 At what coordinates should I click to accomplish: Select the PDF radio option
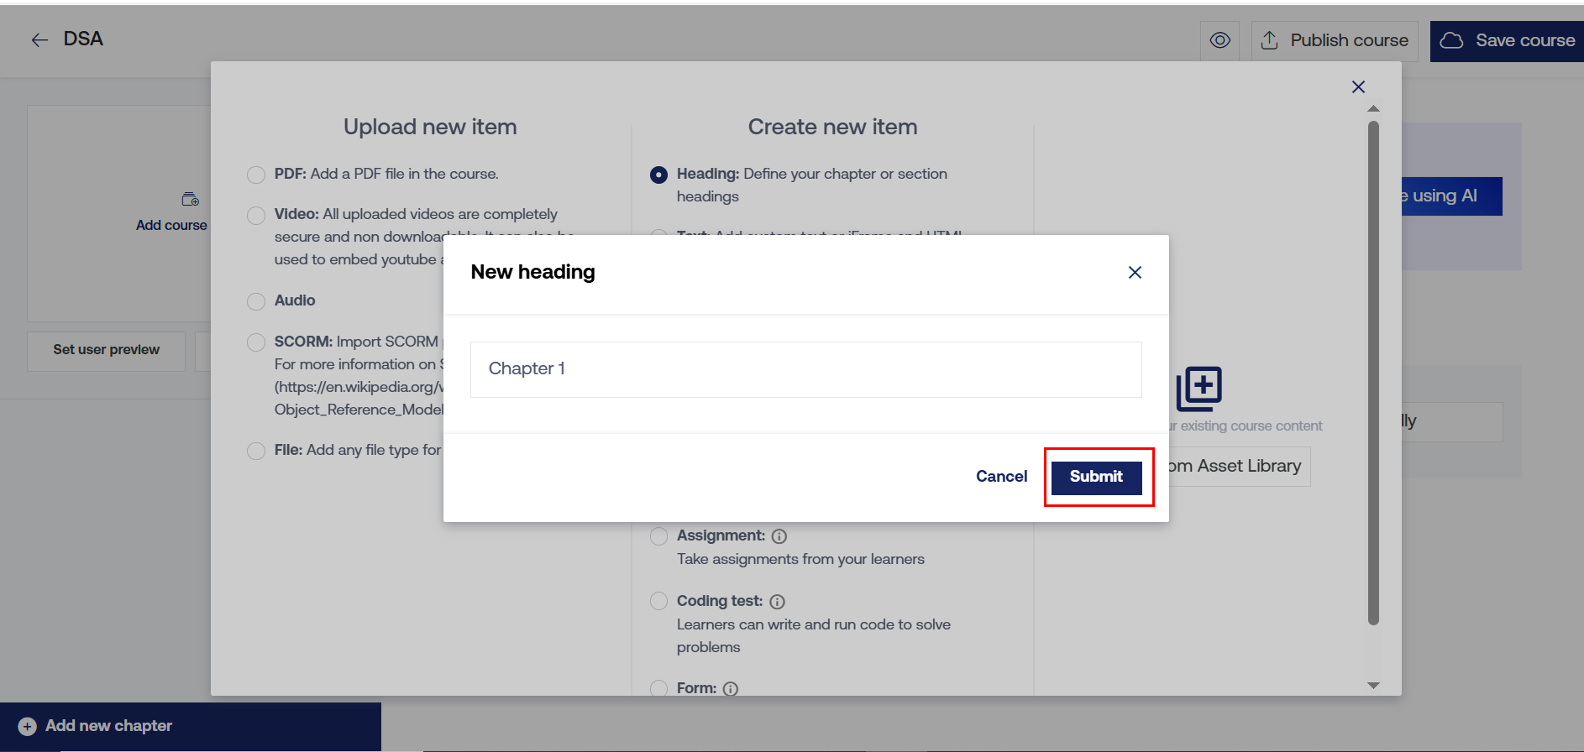(256, 175)
